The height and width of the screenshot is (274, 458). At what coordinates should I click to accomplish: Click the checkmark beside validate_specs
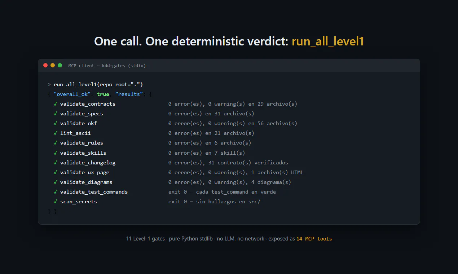tap(56, 114)
